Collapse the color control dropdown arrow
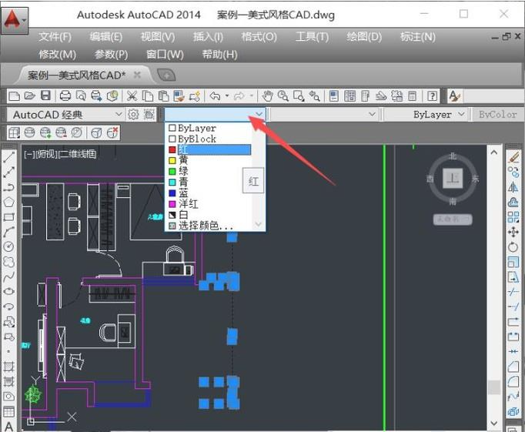 259,114
